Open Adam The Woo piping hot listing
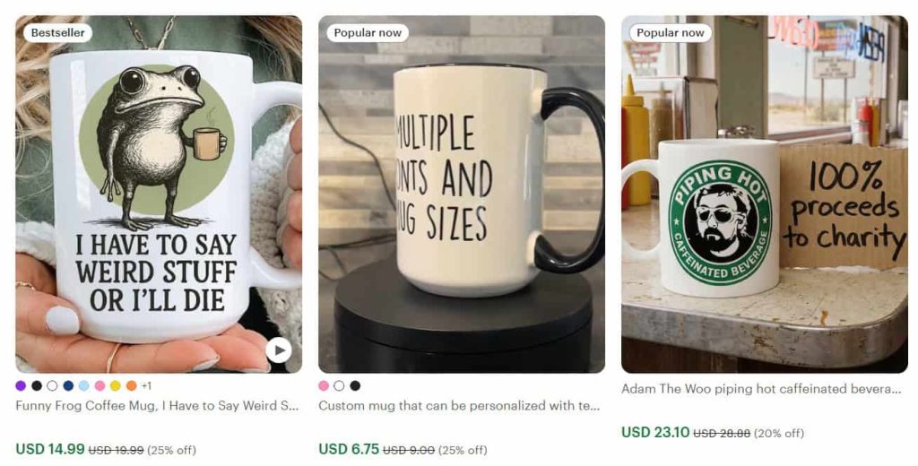 [761, 389]
